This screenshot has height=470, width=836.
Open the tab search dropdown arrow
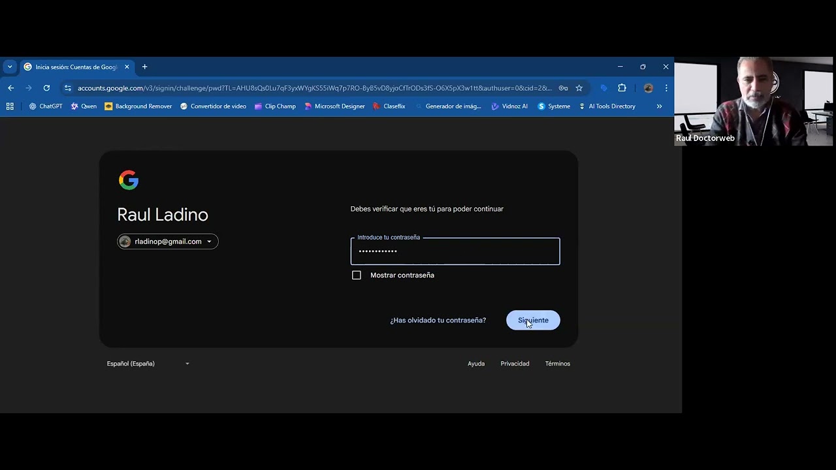coord(9,67)
